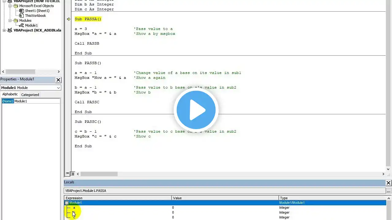
Task: Click the Module1 module icon in the tree
Action: coord(21,25)
